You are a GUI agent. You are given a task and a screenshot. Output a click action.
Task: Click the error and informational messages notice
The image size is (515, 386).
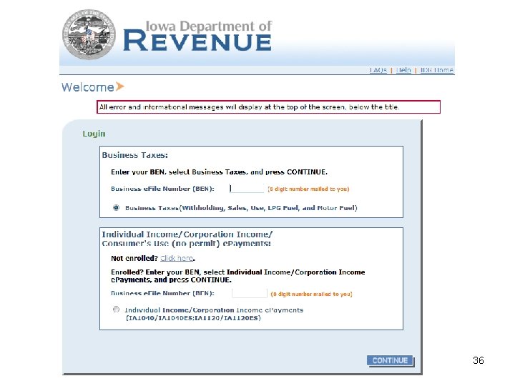click(268, 107)
